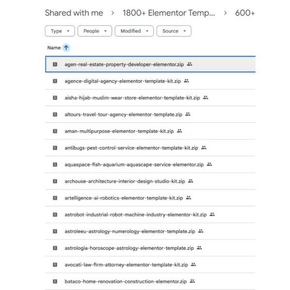Click zip icon for agen-real-estate-property-developer file
The height and width of the screenshot is (290, 290).
pos(55,64)
